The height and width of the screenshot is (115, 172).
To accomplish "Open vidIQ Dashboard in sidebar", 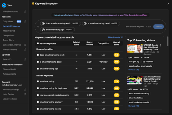I will click(11, 11).
